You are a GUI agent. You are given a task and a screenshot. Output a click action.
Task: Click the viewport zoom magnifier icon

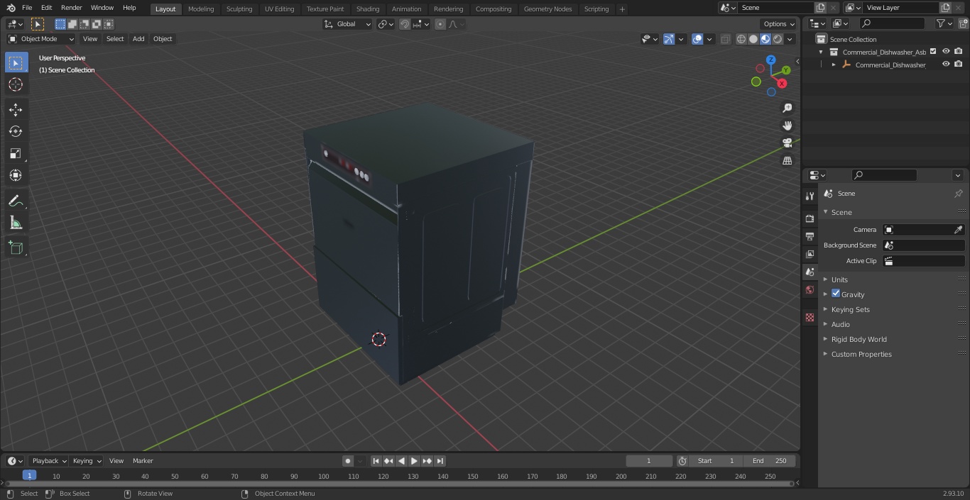(787, 108)
